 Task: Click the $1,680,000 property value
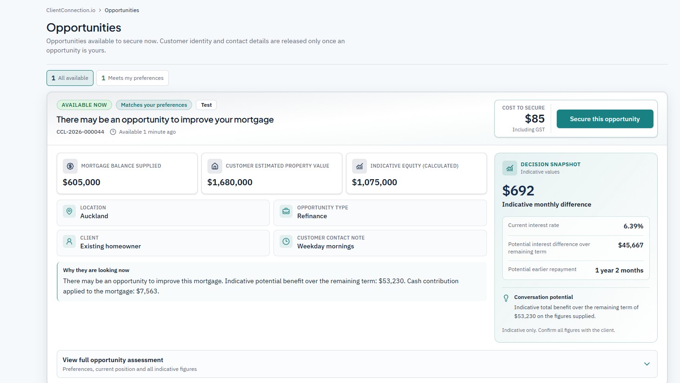coord(230,182)
